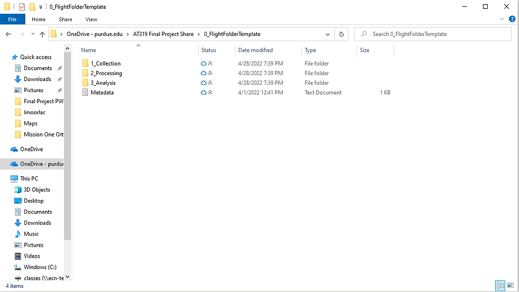Switch to Large icons view layout
The width and height of the screenshot is (519, 292).
click(511, 285)
